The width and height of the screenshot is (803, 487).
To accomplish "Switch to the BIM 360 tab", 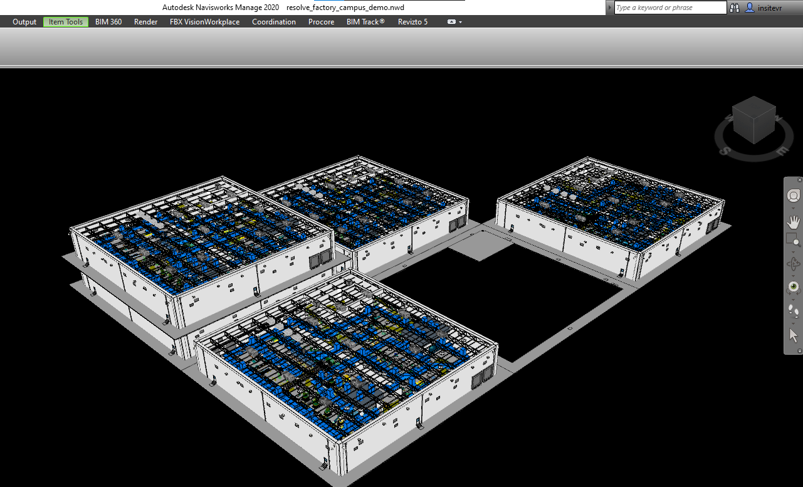I will click(108, 22).
